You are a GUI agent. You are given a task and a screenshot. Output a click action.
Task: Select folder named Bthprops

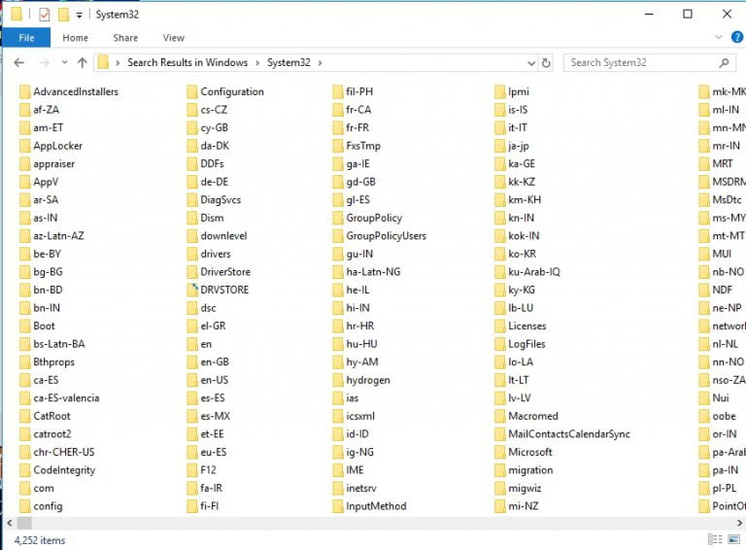47,362
